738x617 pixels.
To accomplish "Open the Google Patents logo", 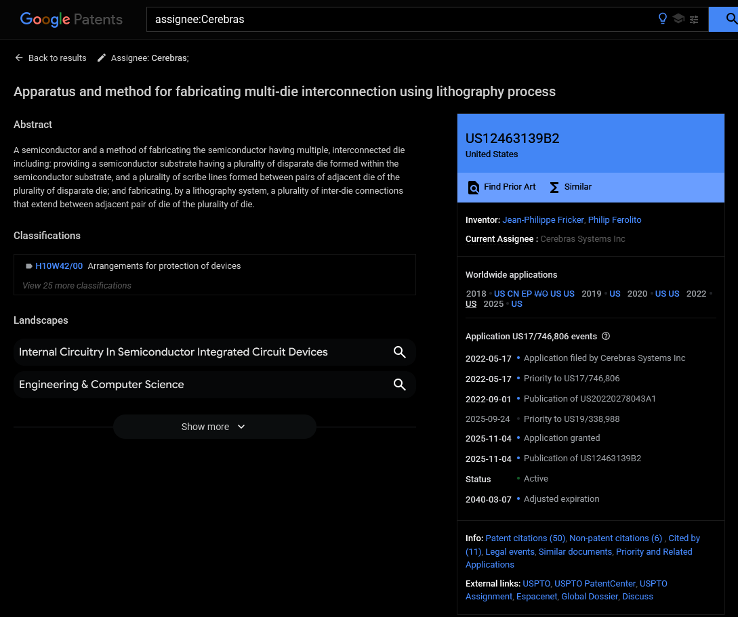I will pyautogui.click(x=71, y=19).
